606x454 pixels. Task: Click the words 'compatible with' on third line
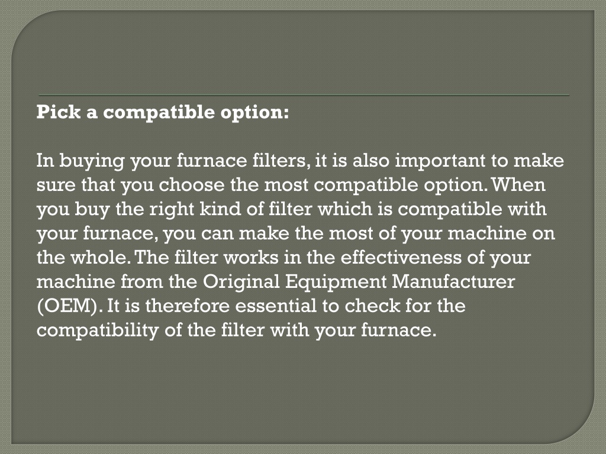tap(472, 209)
